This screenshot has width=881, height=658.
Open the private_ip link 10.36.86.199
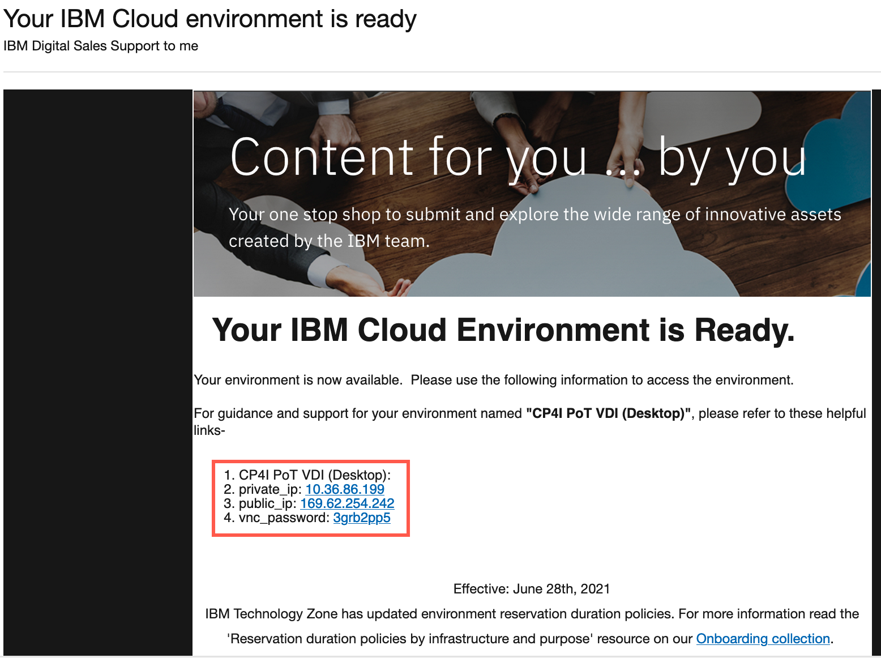pyautogui.click(x=345, y=489)
